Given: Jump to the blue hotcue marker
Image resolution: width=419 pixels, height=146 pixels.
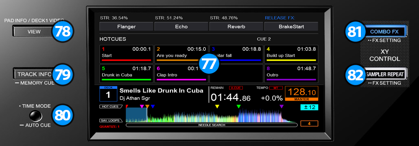Looking at the screenshot, I should 153,106.
